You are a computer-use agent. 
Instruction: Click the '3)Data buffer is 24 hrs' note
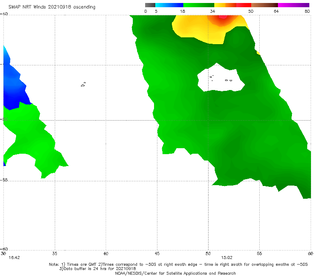(x=98, y=269)
